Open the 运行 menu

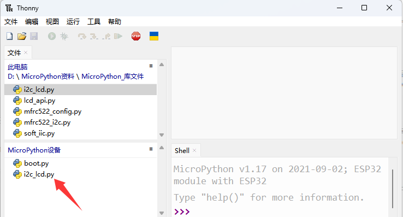click(x=73, y=22)
